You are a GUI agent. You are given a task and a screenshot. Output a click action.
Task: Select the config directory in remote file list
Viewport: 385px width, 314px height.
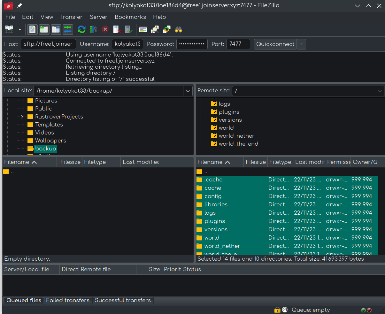287,196
